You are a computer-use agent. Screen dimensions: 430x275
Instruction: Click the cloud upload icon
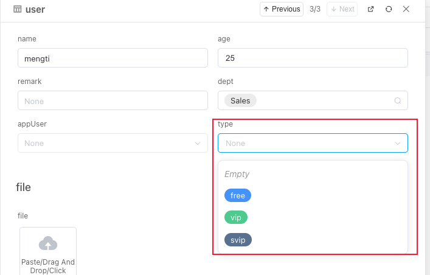48,244
